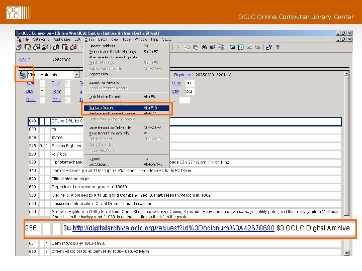Click the binoculars Find icon in toolbar

204,47
